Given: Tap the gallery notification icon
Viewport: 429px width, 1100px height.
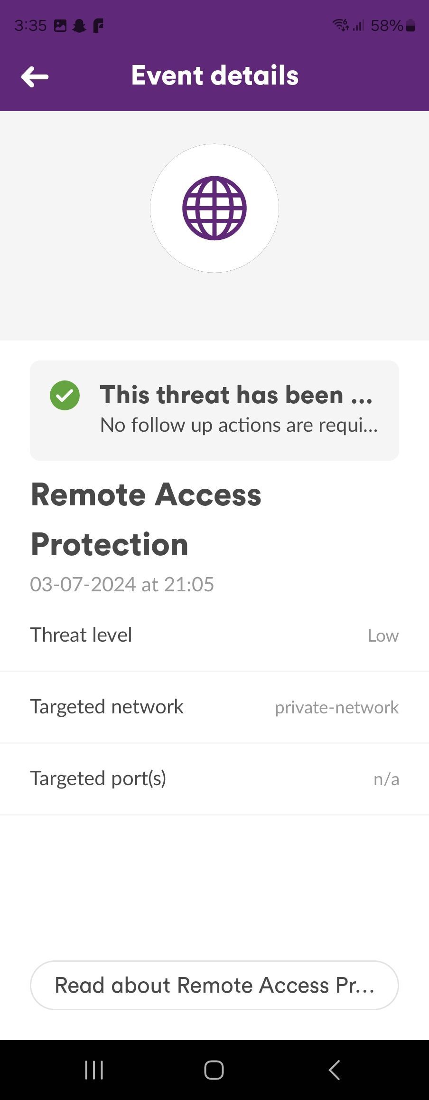Looking at the screenshot, I should [60, 26].
